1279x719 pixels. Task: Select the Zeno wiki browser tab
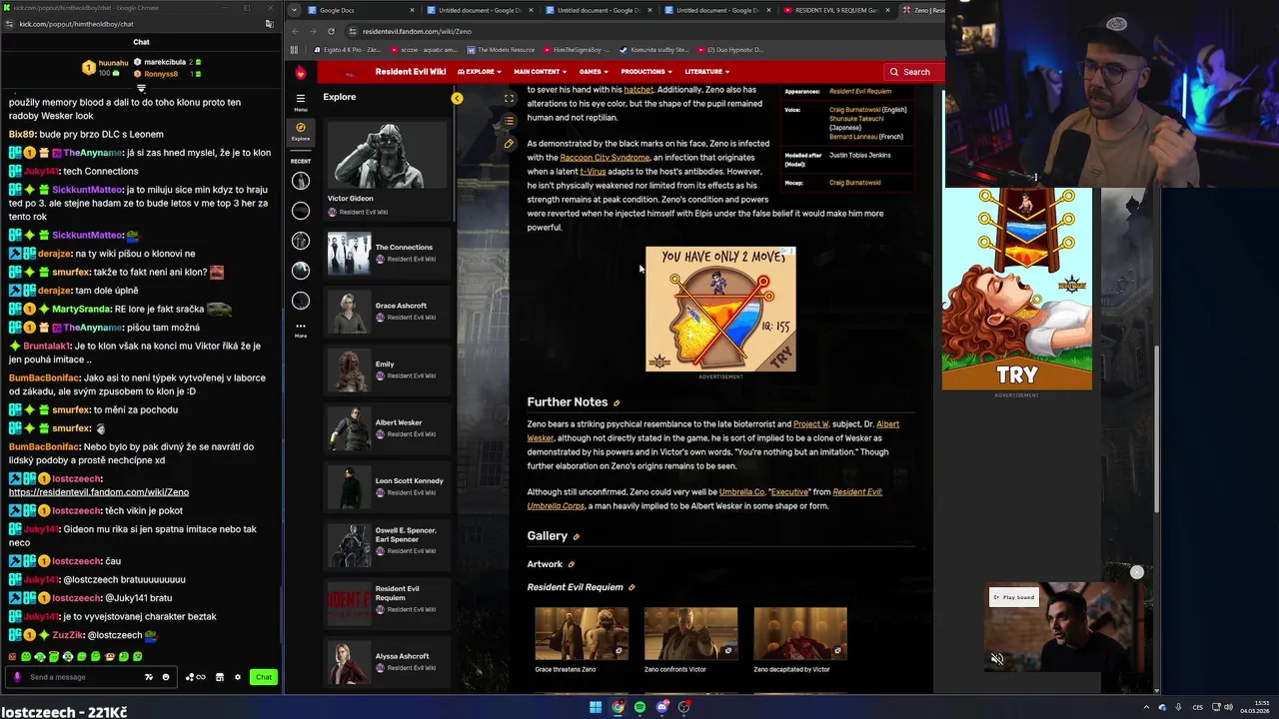pos(921,10)
